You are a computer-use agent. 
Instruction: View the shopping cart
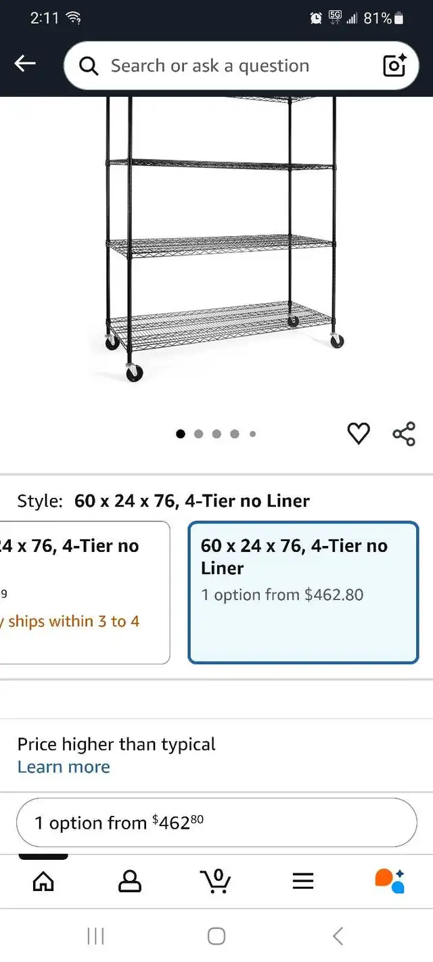pyautogui.click(x=216, y=880)
